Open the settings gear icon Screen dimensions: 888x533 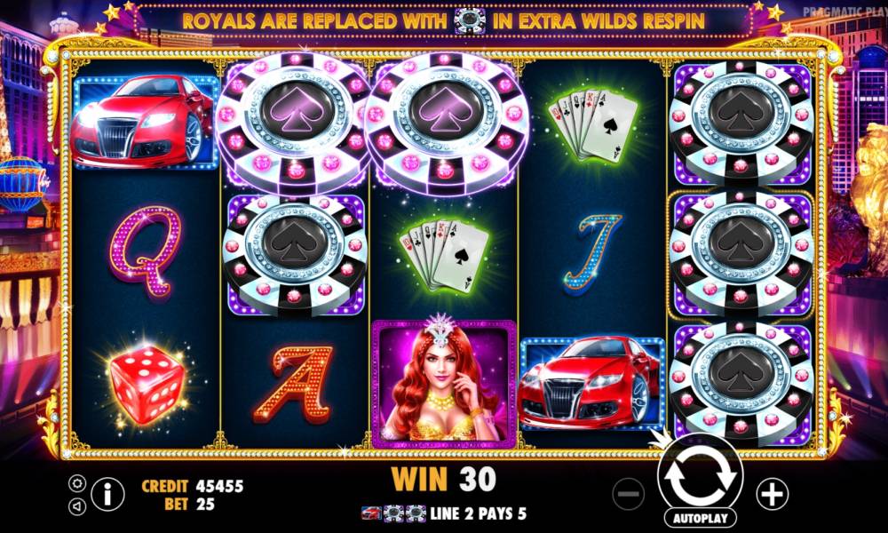pos(77,483)
